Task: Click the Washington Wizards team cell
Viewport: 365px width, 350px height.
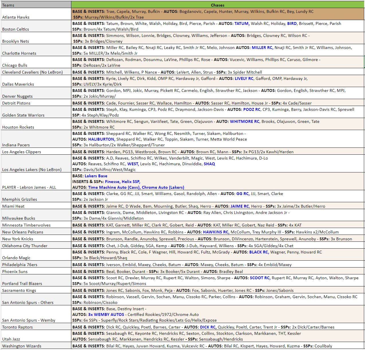Action: (x=36, y=346)
